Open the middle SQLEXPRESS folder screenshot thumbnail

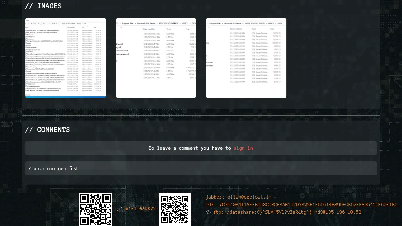coord(156,58)
